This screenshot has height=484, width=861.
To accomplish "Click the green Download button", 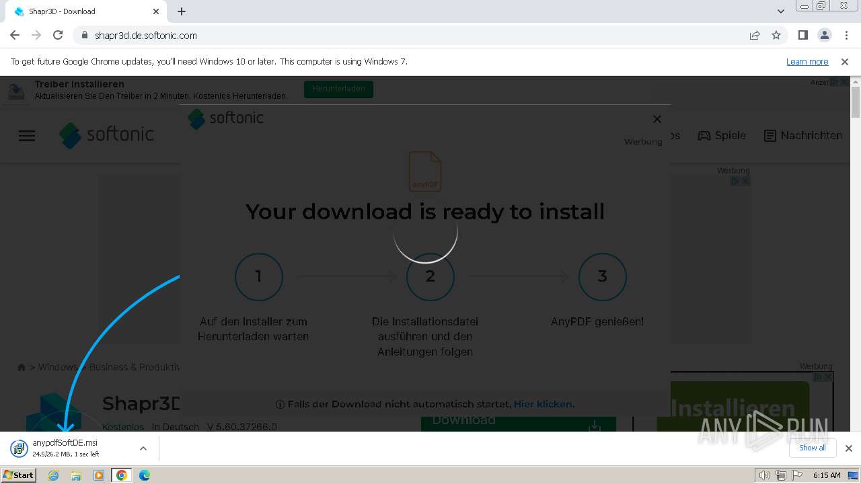I will click(519, 424).
